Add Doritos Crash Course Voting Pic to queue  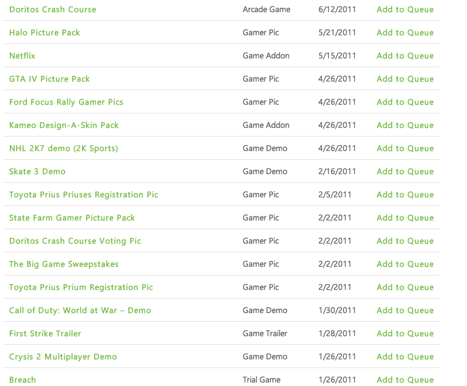pos(405,241)
